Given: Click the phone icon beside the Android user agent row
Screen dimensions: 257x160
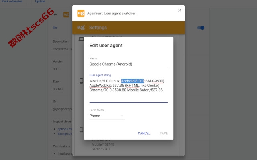Looking at the screenshot, I should tap(81, 81).
